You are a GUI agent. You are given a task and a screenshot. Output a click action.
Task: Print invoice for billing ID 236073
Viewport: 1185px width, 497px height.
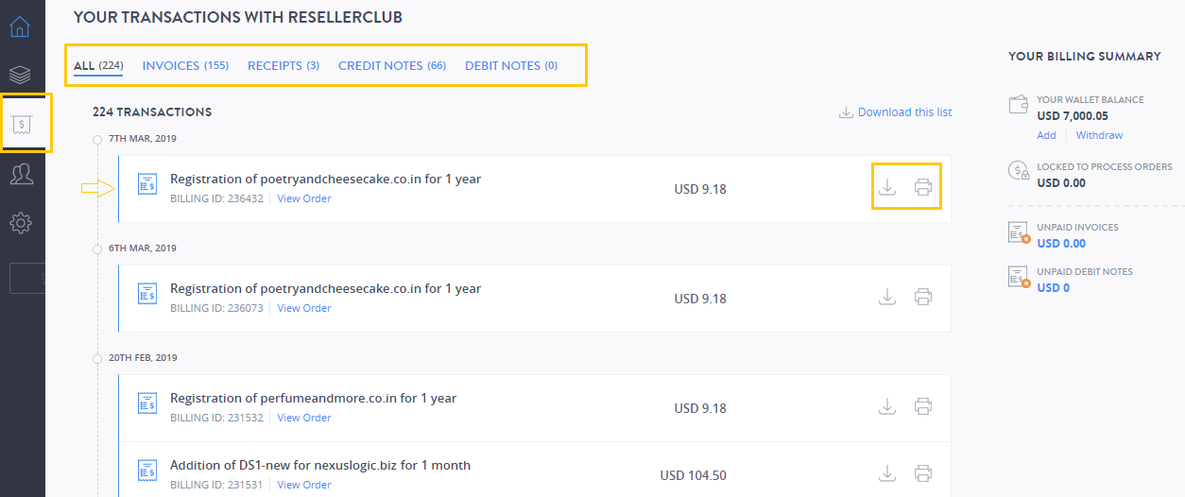(923, 297)
